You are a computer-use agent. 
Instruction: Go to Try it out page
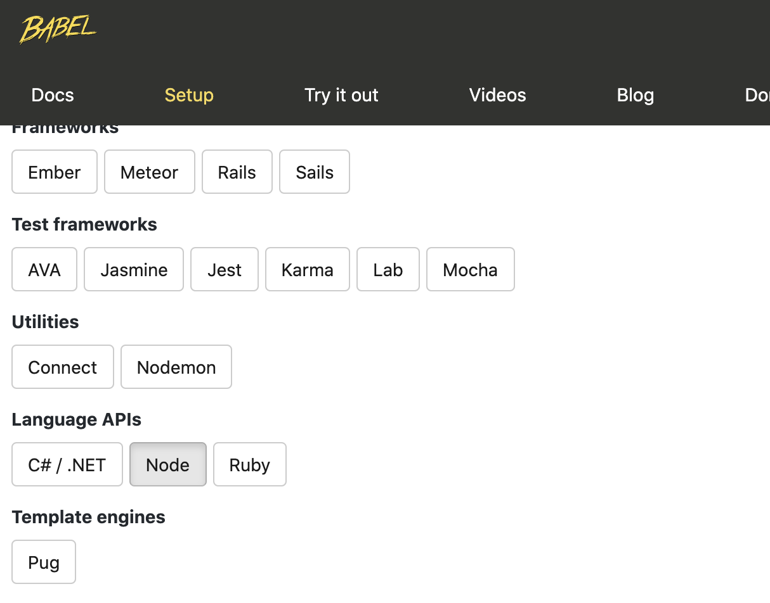click(x=341, y=95)
